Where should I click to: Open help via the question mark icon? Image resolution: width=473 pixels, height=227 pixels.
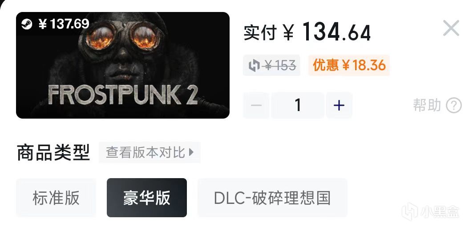pyautogui.click(x=454, y=106)
